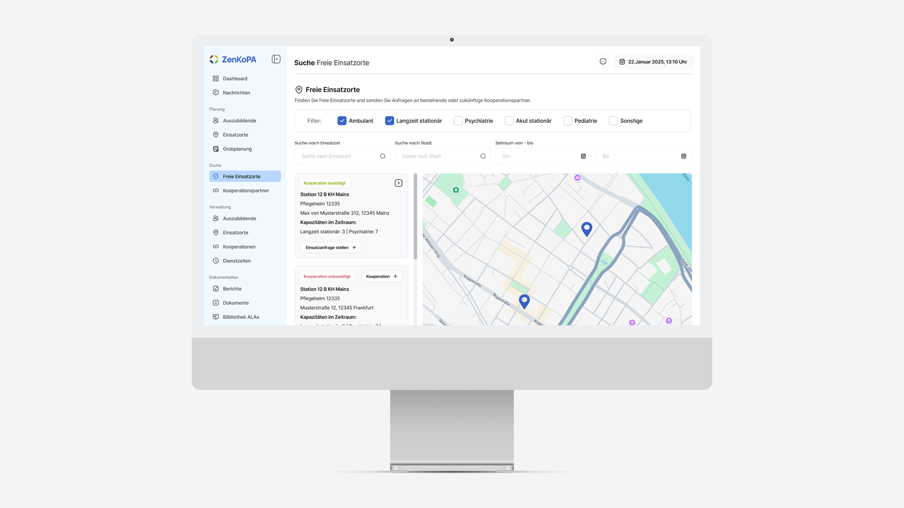Click the Musterstraße 12, 12345 Frankfurt address
904x508 pixels.
tap(337, 308)
